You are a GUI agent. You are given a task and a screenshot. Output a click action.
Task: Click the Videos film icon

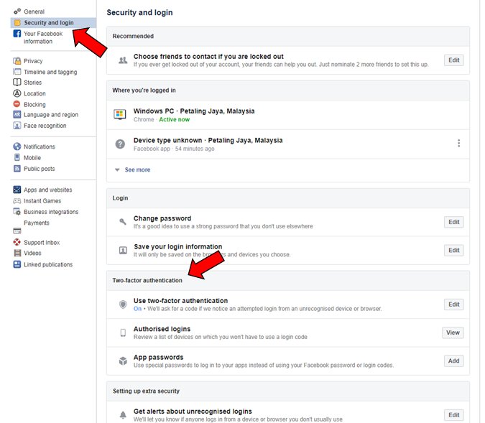coord(17,253)
